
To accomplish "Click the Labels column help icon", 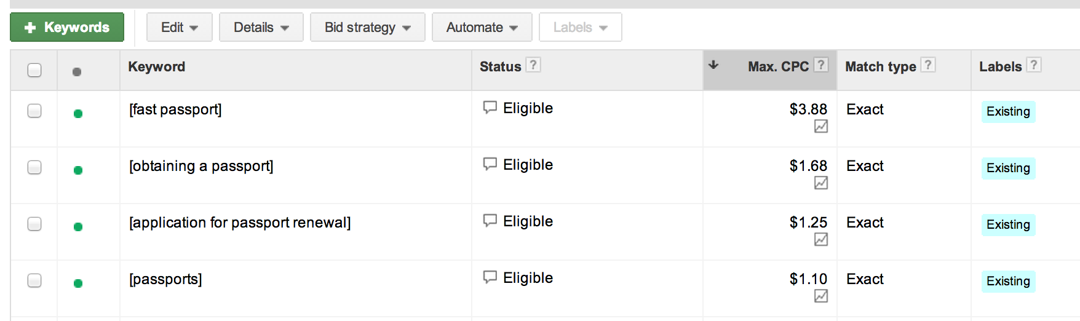I will tap(1034, 65).
